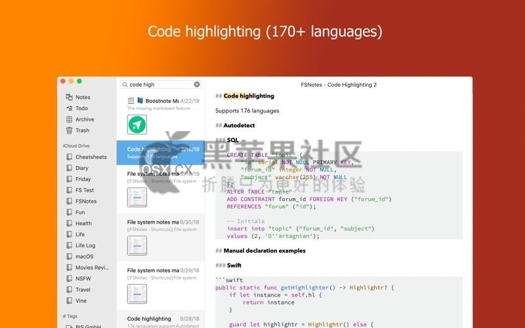This screenshot has height=328, width=525.
Task: Click the REFERENCES "forum" code line
Action: 271,207
